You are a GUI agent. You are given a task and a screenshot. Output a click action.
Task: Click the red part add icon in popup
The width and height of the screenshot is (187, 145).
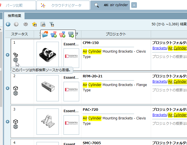tap(62, 35)
